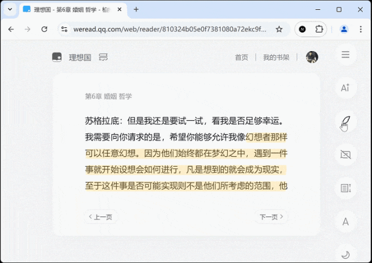
Task: View site information icon in address bar
Action: pyautogui.click(x=64, y=29)
